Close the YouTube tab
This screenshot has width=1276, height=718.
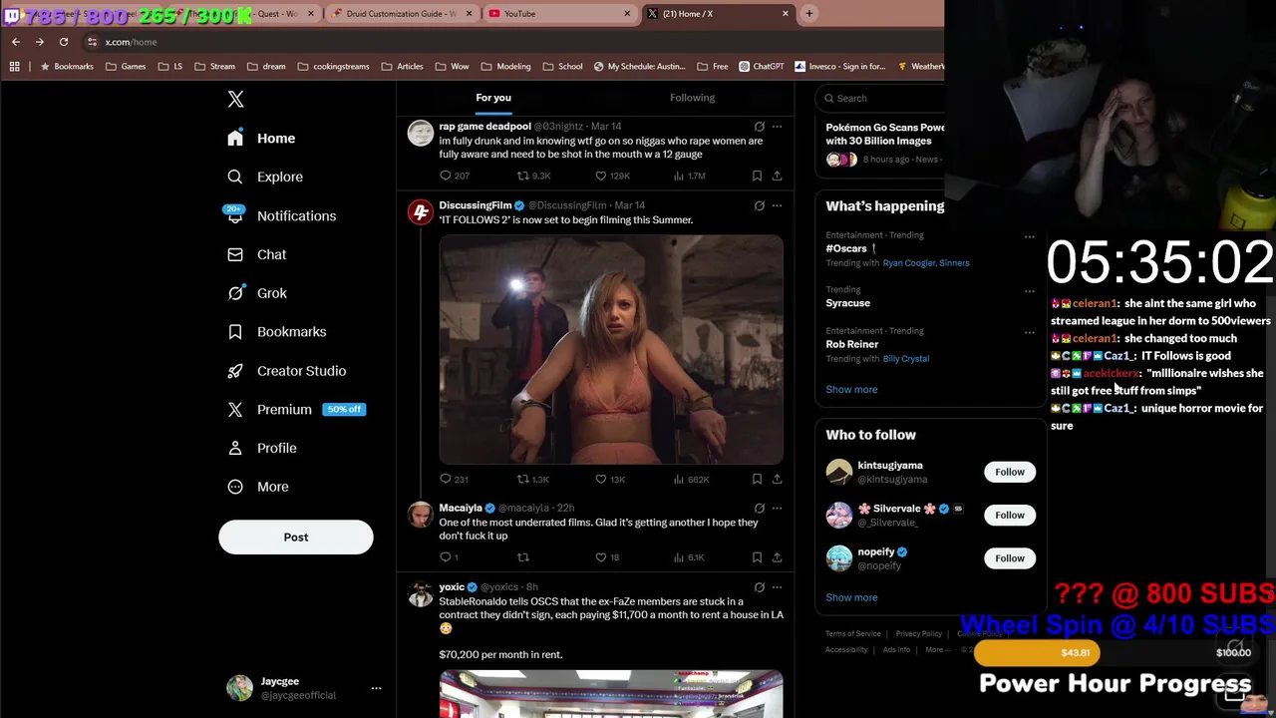(627, 14)
